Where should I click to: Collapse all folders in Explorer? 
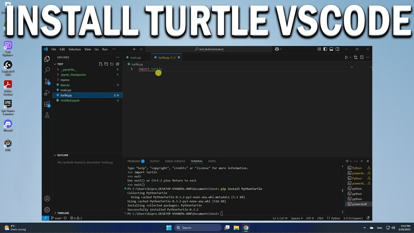point(117,64)
